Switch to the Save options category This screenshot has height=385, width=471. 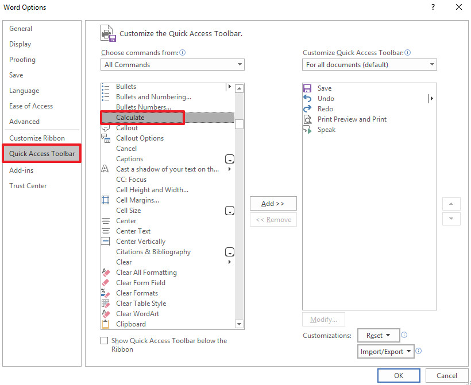(x=16, y=75)
